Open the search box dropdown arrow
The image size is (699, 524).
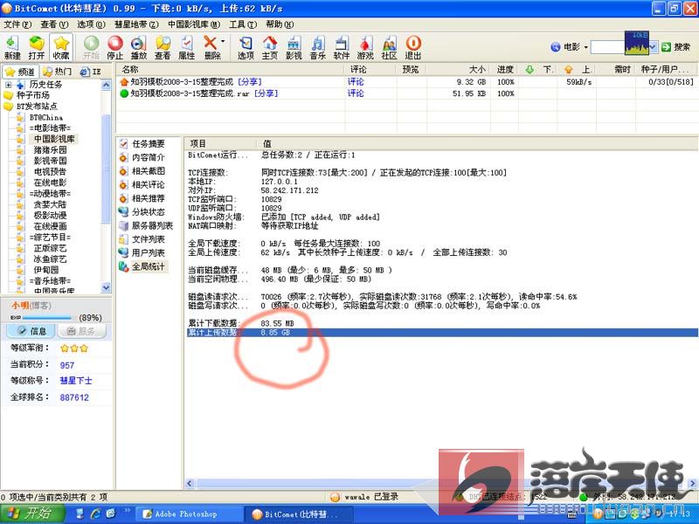(x=653, y=47)
